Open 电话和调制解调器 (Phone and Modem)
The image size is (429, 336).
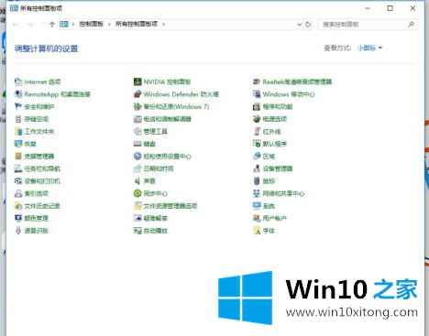[x=162, y=119]
